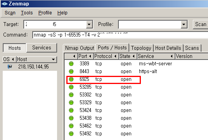Click into the Profile combo field
Viewport: 208px width, 140px height.
pyautogui.click(x=150, y=24)
